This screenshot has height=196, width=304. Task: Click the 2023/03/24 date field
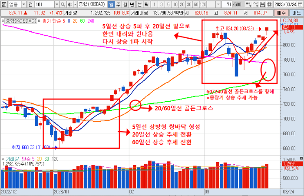pos(286,4)
